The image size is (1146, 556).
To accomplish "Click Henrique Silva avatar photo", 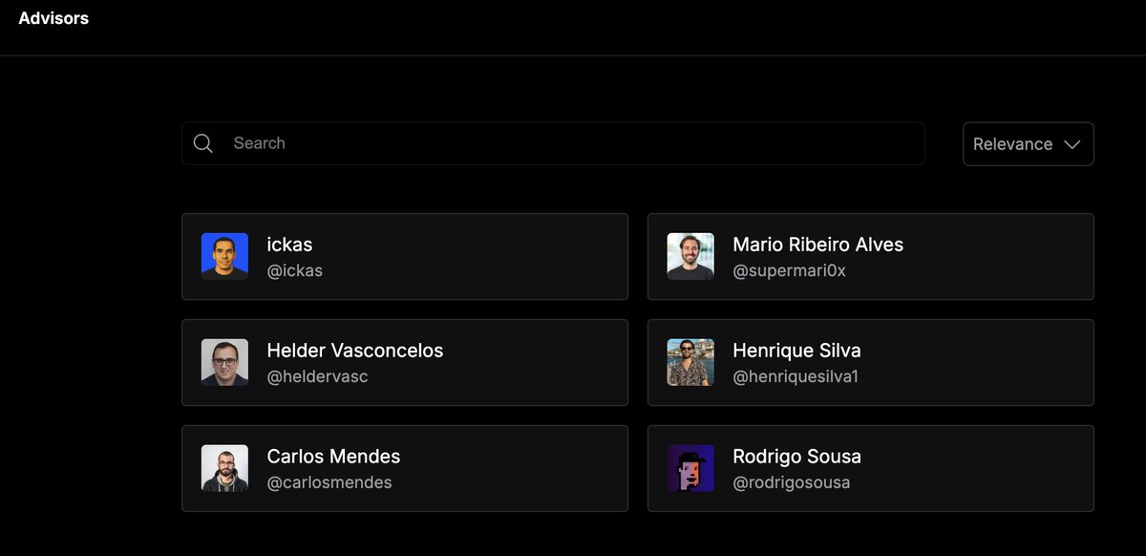I will click(x=690, y=362).
